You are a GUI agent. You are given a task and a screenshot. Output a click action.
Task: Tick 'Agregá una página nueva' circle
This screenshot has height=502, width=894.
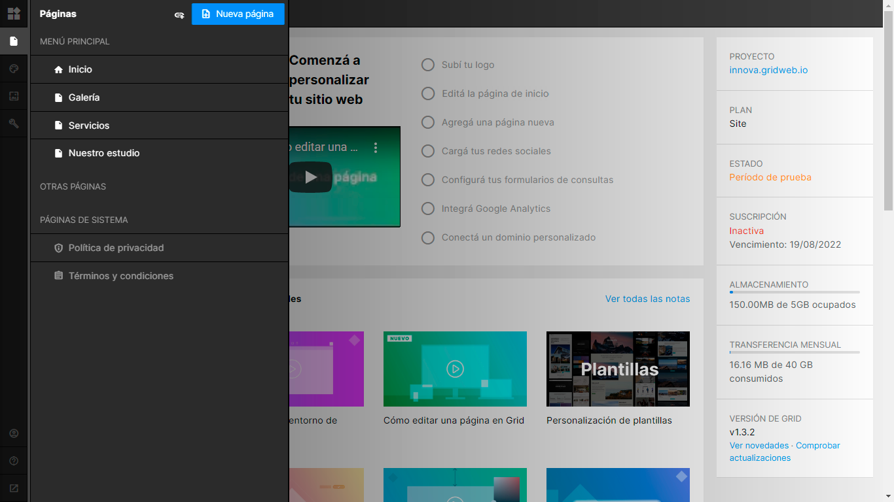click(428, 122)
